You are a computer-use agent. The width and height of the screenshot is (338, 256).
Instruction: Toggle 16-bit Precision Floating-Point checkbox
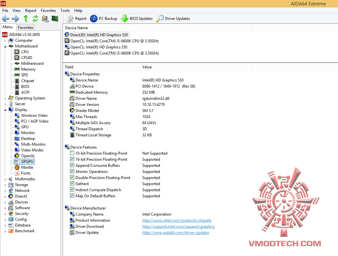[72, 159]
